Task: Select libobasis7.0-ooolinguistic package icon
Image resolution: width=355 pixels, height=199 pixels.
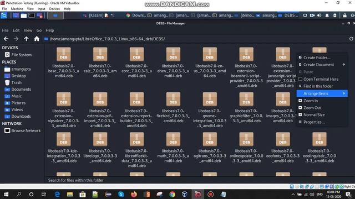Action: click(x=319, y=139)
